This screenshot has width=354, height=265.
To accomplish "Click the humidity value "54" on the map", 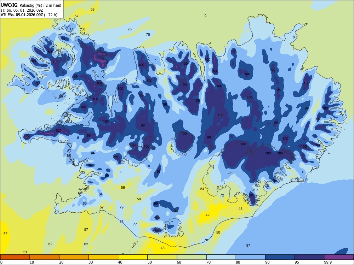I will (202, 189).
